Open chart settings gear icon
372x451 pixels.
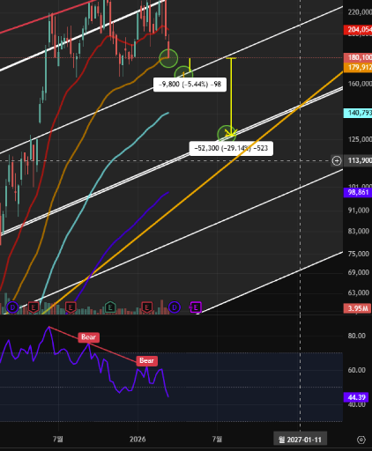(x=361, y=440)
